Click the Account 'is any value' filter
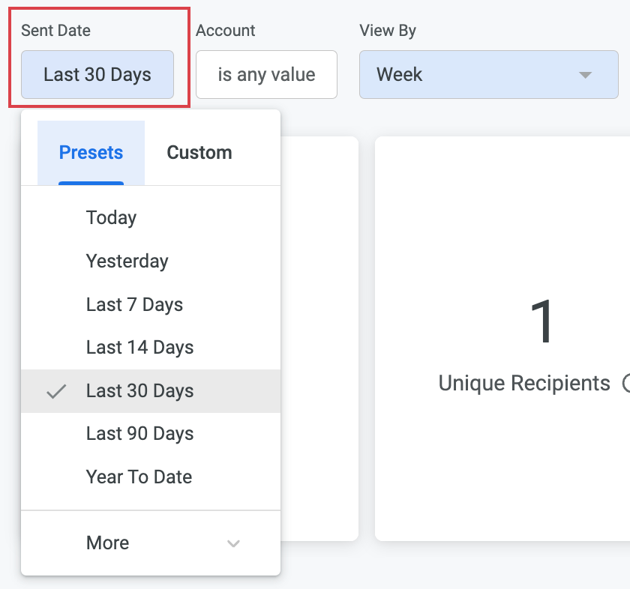The image size is (630, 589). 266,75
